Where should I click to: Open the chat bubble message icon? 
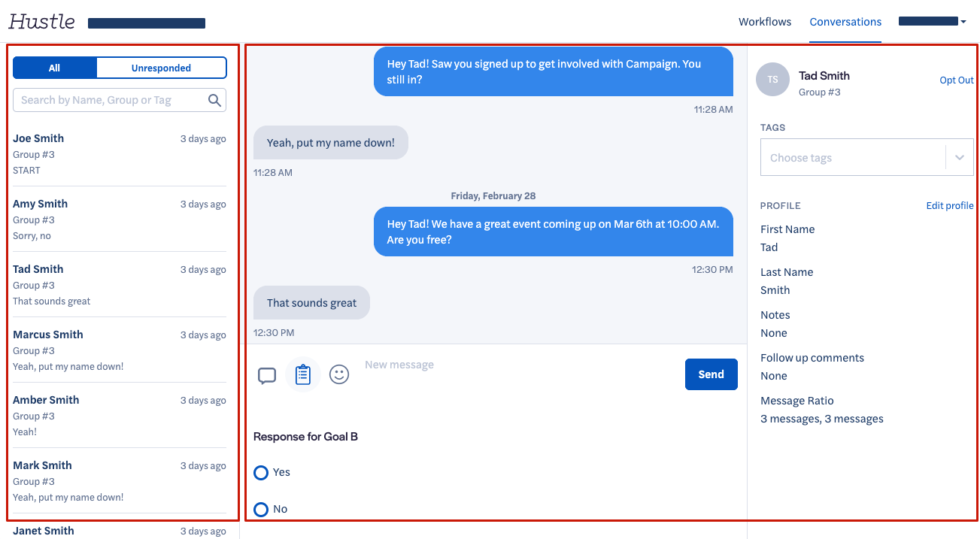pos(267,375)
